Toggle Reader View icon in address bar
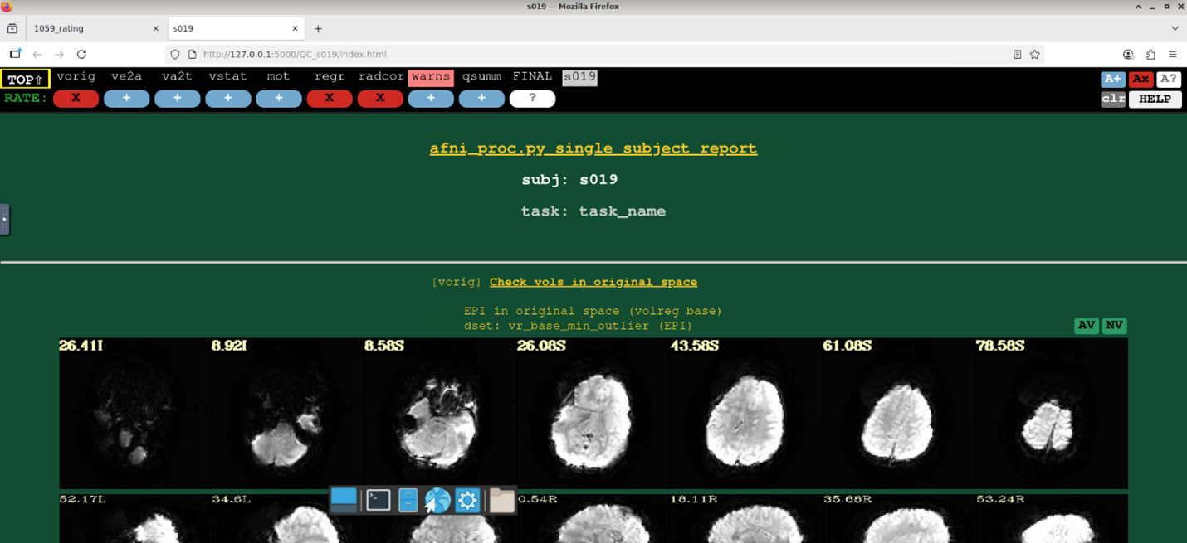Viewport: 1187px width, 543px height. tap(1017, 55)
